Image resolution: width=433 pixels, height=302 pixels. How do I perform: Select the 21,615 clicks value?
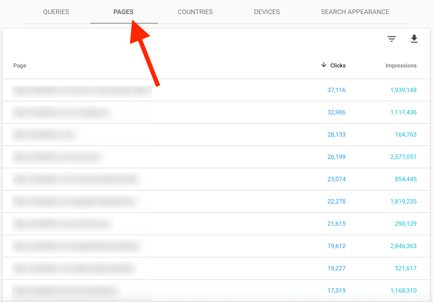[x=336, y=224]
